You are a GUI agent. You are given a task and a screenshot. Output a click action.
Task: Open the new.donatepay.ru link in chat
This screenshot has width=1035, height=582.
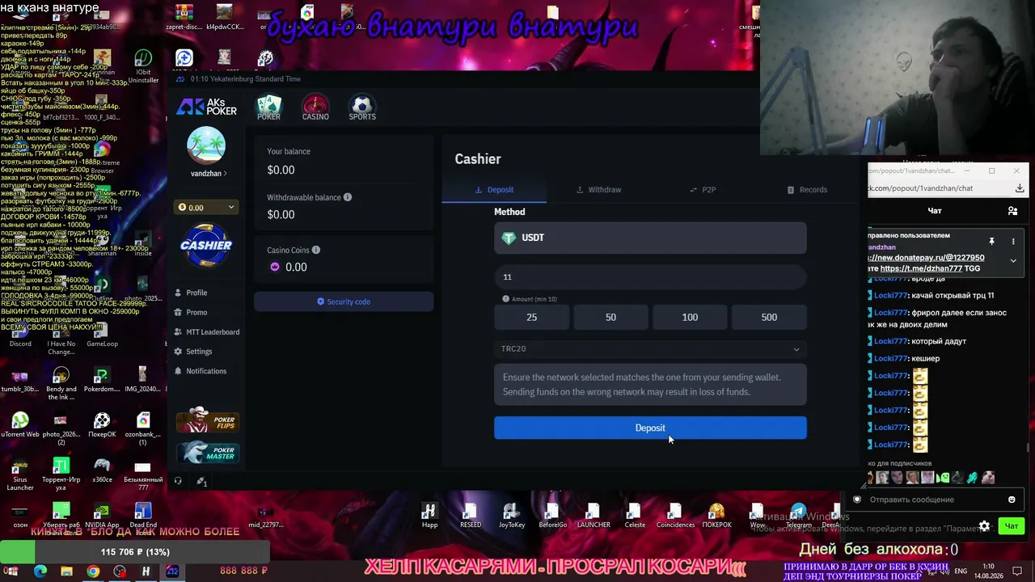(927, 258)
